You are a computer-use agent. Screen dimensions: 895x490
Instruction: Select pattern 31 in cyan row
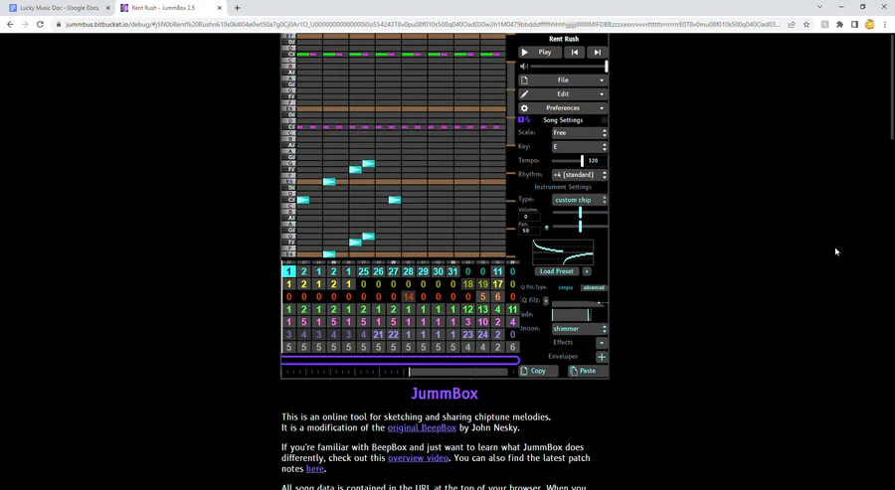pos(452,271)
